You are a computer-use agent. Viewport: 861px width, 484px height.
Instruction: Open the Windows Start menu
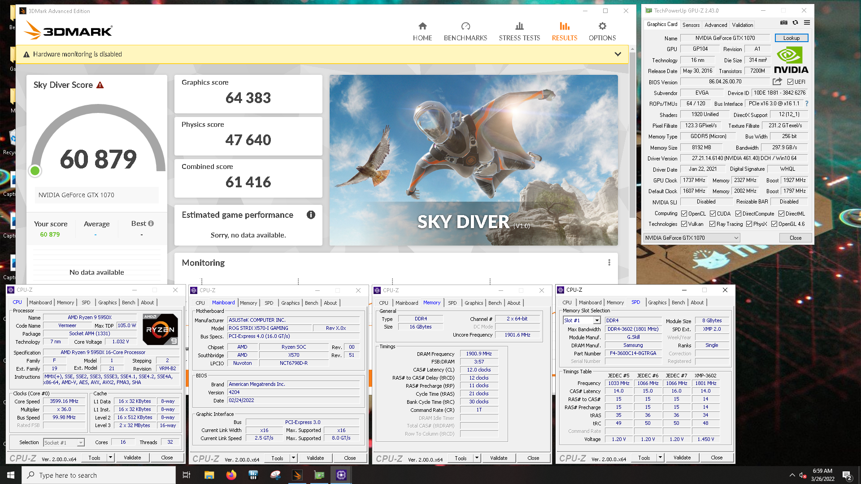(11, 475)
